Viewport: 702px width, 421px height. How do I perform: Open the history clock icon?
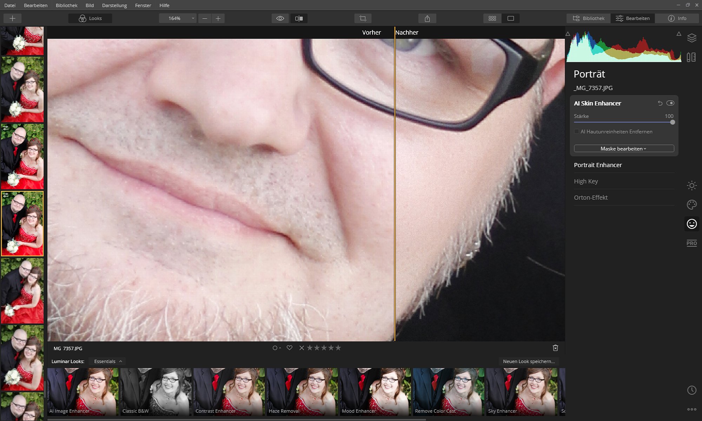[691, 390]
